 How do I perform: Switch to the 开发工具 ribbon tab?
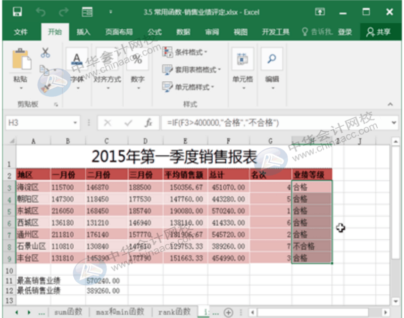pyautogui.click(x=275, y=32)
